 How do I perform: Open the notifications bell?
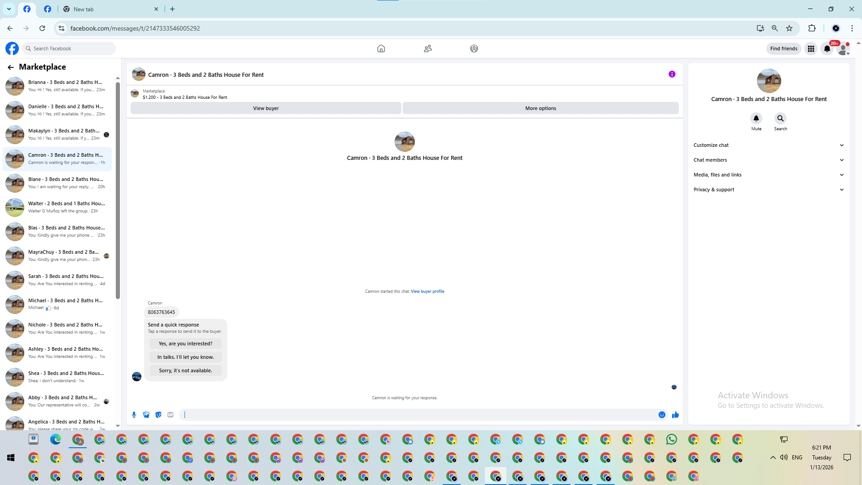point(827,48)
